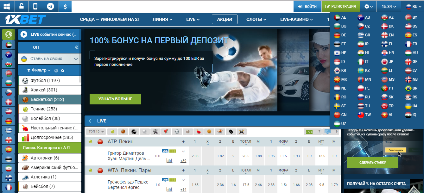The image size is (424, 193).
Task: Filter LIVE by hockey puck icon
Action: (x=231, y=131)
